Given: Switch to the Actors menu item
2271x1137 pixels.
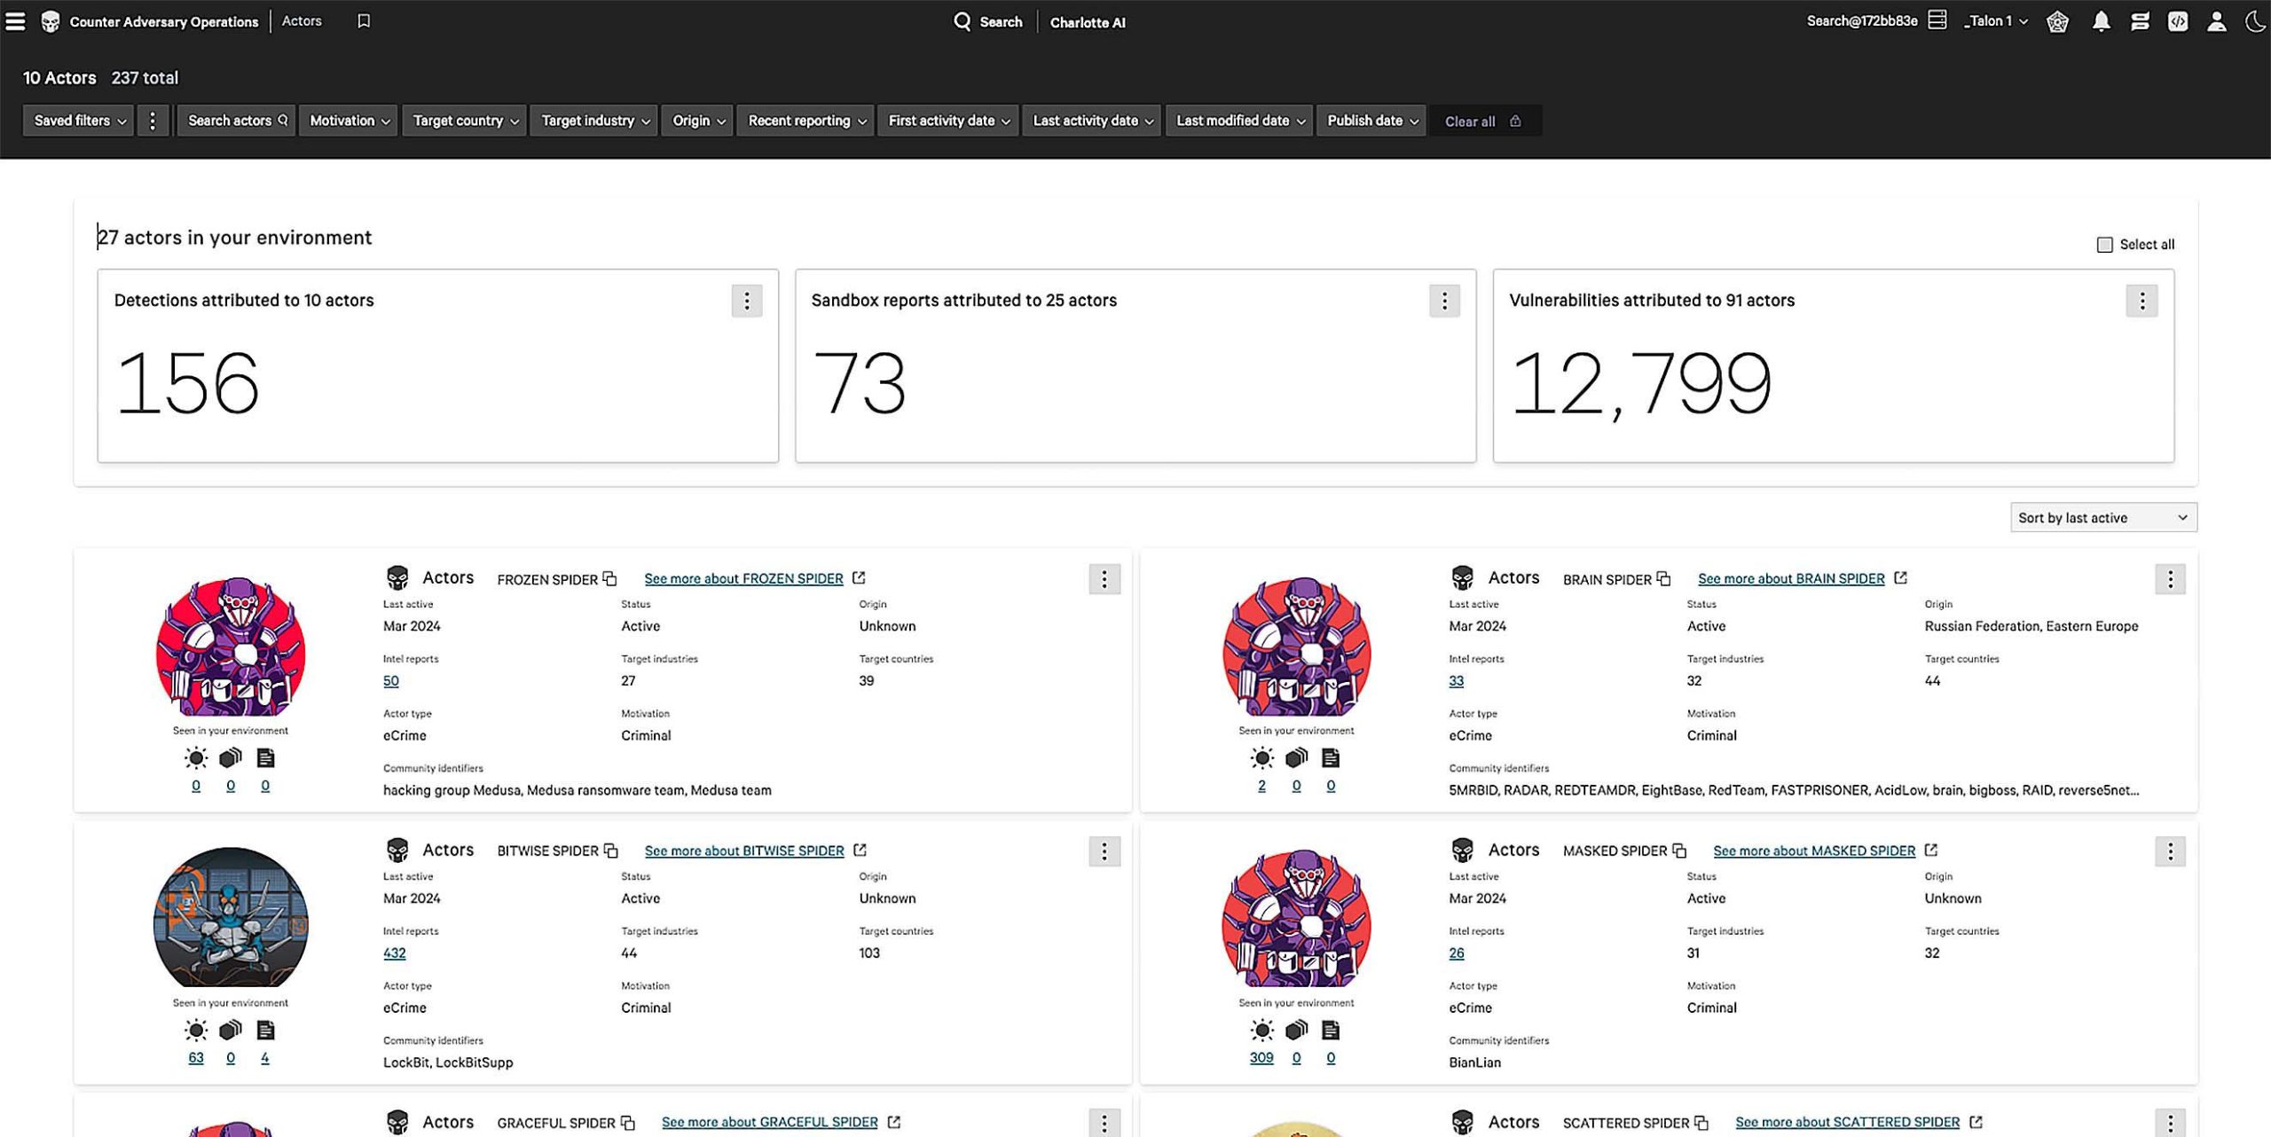Looking at the screenshot, I should [x=302, y=20].
